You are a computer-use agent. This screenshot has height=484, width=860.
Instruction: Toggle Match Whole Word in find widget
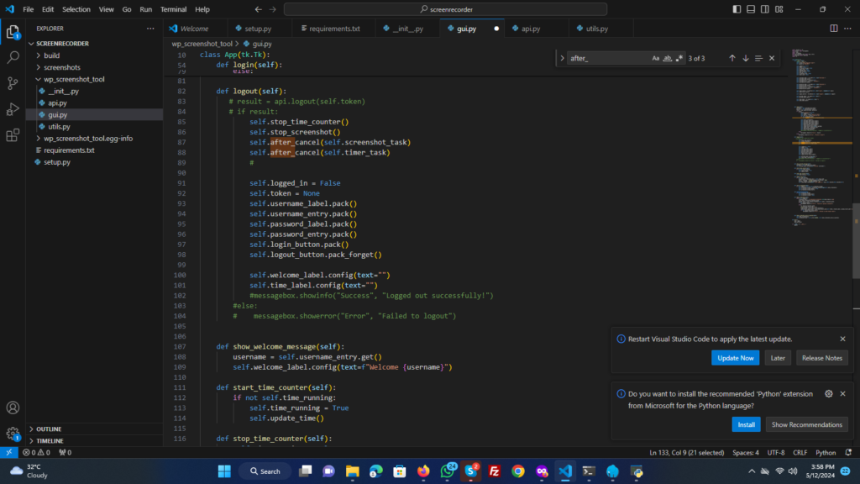(668, 58)
